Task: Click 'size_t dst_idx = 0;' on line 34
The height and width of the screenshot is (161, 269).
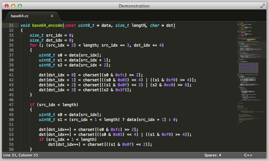Action: [52, 40]
